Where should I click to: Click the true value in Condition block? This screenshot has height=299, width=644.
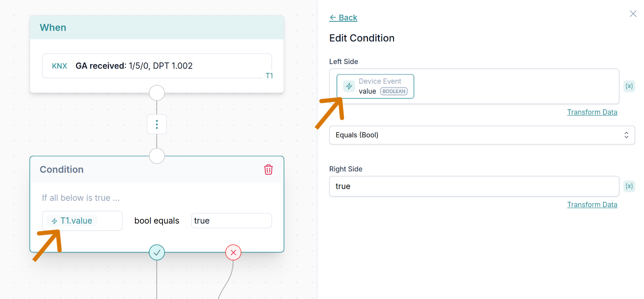coord(231,221)
